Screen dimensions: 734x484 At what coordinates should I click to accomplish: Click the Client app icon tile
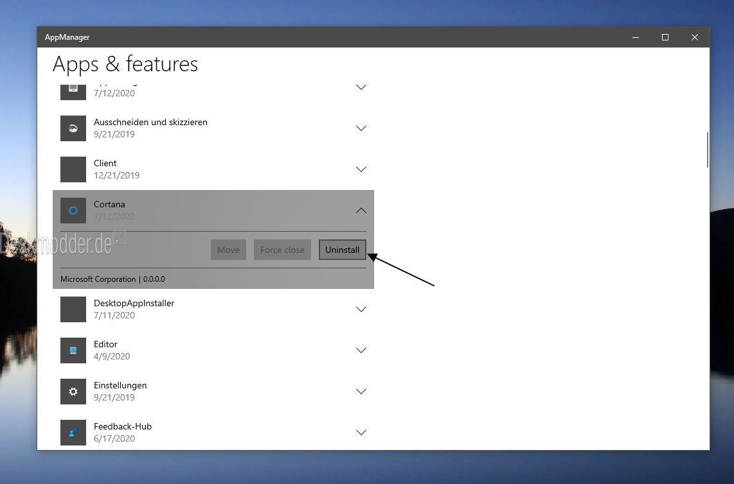pos(73,169)
